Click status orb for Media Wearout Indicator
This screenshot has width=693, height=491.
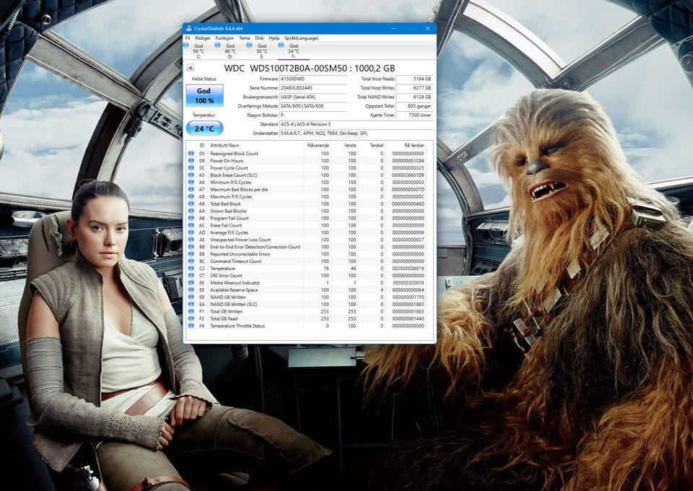click(191, 283)
